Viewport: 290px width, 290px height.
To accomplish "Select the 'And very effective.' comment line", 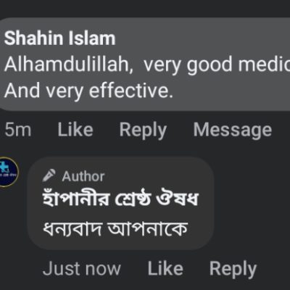I will tap(88, 91).
